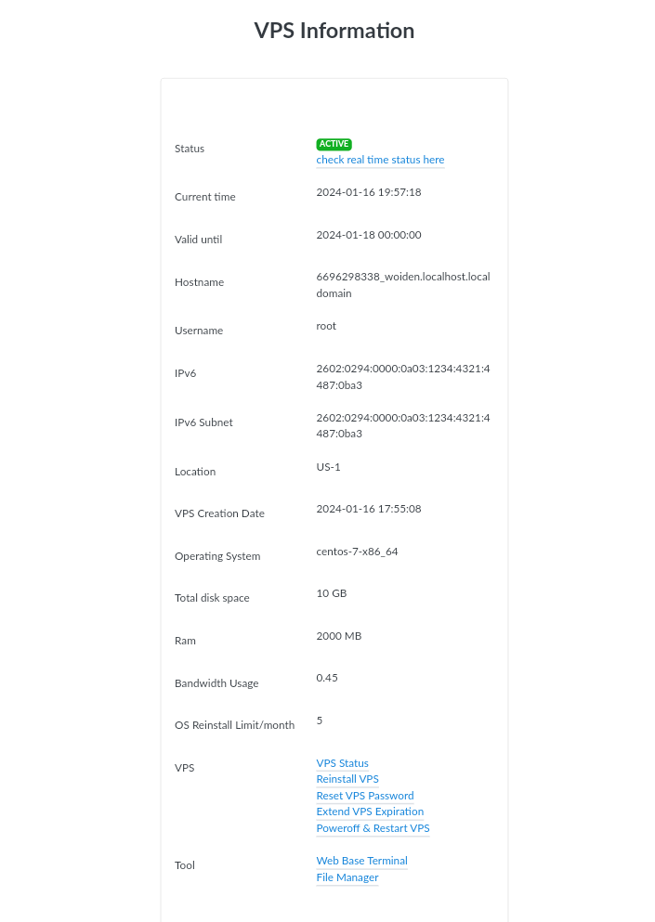The width and height of the screenshot is (655, 922).
Task: Open the check real time status link
Action: click(380, 160)
